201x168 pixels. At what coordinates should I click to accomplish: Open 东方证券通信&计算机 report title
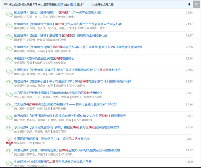(67, 127)
